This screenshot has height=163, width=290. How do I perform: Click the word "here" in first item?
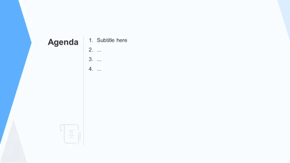point(122,40)
